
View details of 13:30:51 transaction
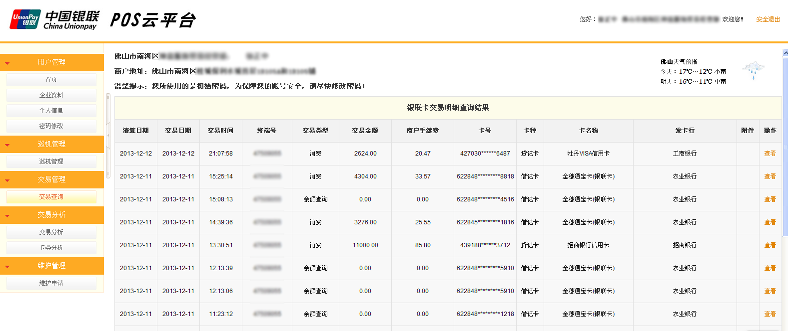pyautogui.click(x=770, y=245)
